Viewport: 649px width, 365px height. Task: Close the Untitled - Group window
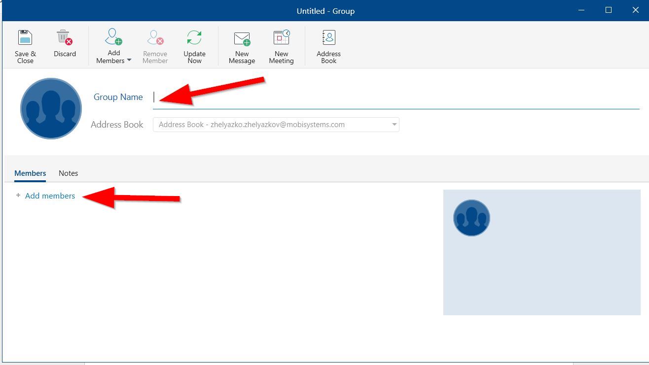pyautogui.click(x=636, y=10)
